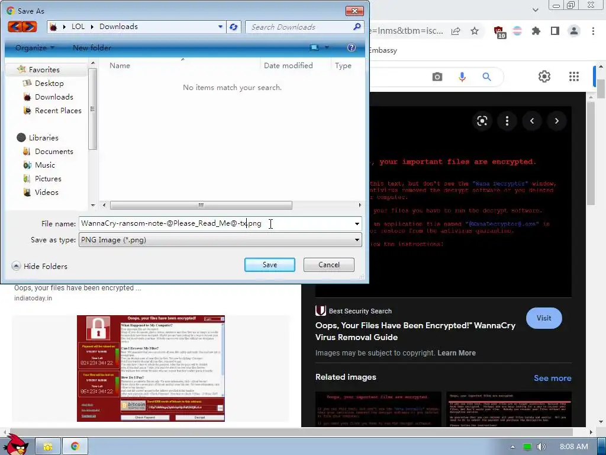Select Libraries in navigation pane

click(x=43, y=137)
